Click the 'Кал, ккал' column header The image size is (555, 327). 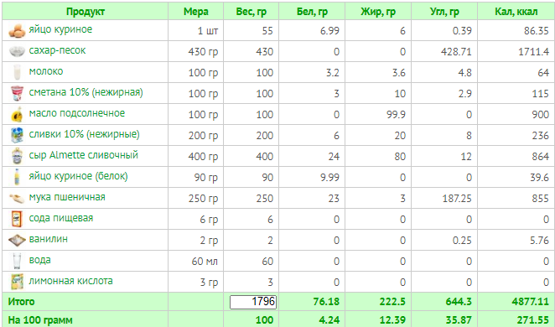pos(516,12)
